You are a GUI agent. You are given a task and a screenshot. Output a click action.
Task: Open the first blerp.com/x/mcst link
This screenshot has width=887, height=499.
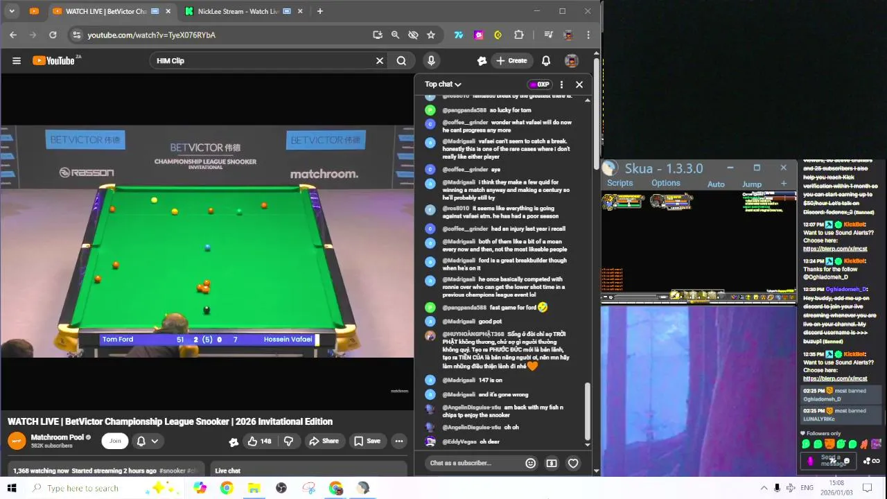pos(835,249)
